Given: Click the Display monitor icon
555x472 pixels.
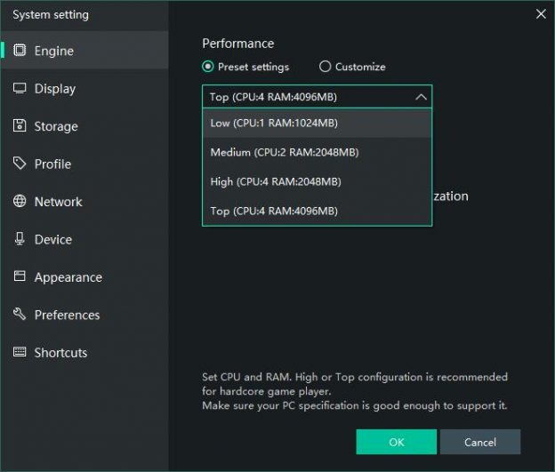Looking at the screenshot, I should (x=20, y=89).
